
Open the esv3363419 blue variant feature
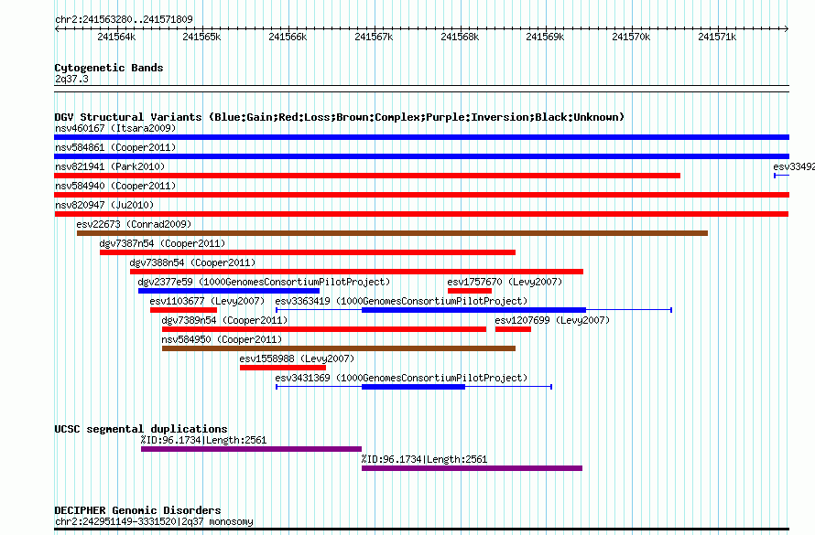(x=474, y=310)
